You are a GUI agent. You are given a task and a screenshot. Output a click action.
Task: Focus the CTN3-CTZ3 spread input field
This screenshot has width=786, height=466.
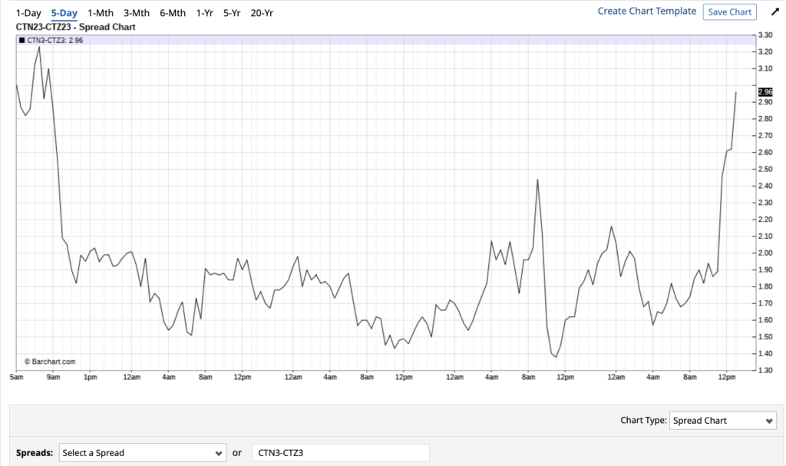[340, 452]
